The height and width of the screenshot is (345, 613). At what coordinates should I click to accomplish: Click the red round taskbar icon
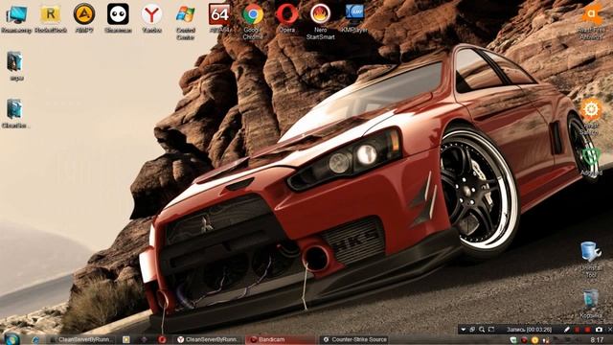(x=162, y=339)
